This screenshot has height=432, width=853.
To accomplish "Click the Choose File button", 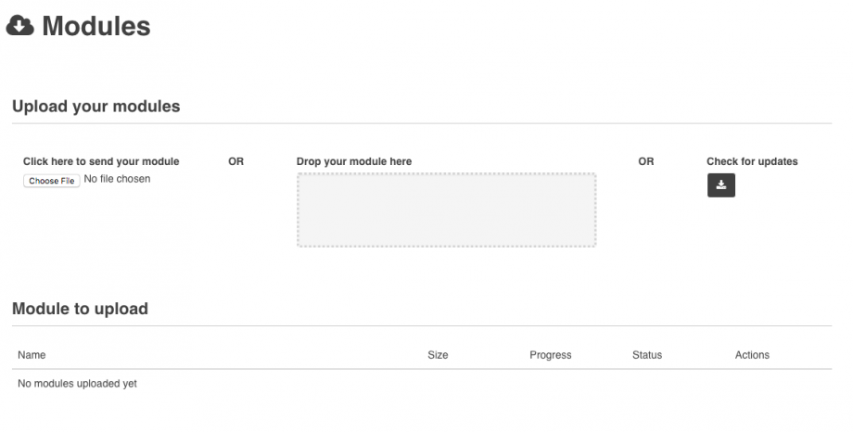I will pos(52,181).
